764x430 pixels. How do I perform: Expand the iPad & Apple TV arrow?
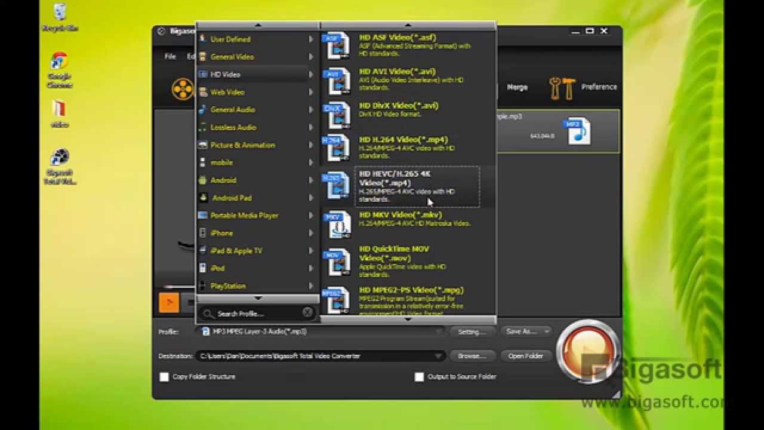point(311,251)
